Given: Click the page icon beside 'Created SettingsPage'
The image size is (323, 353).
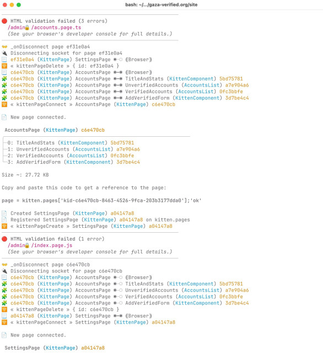Looking at the screenshot, I should [4, 213].
